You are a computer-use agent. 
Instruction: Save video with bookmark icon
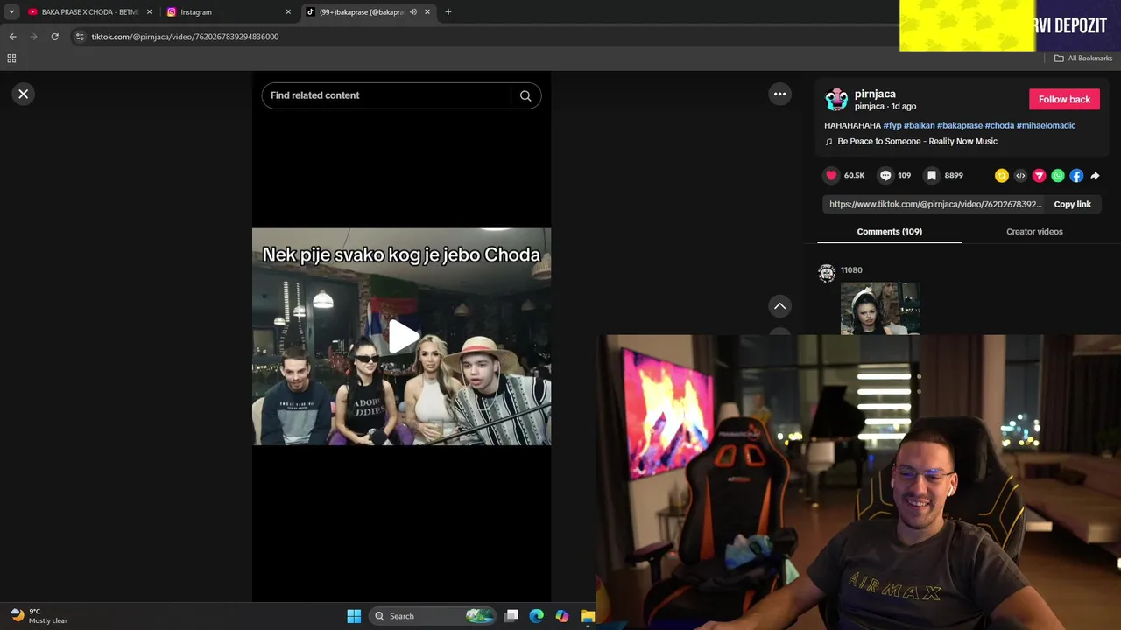[x=932, y=175]
